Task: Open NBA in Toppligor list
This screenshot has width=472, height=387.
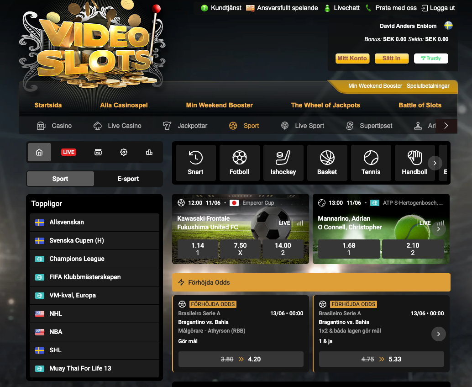Action: point(94,332)
